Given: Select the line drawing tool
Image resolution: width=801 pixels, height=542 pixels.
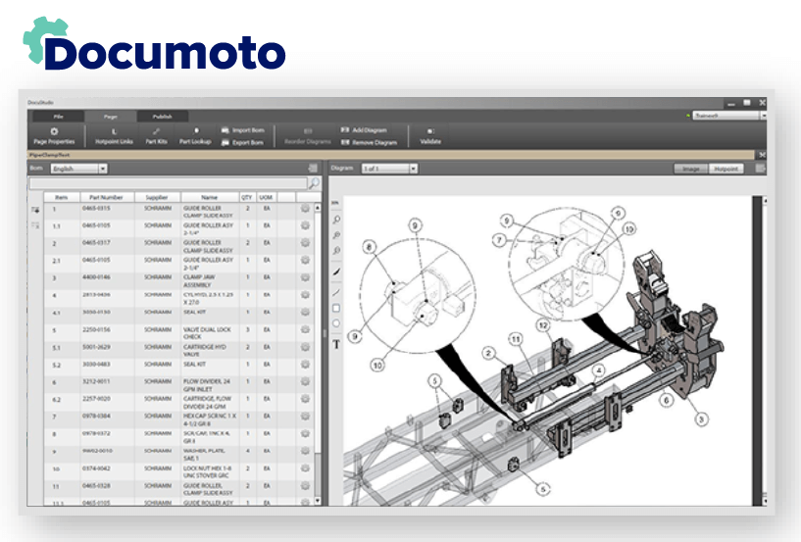Looking at the screenshot, I should point(336,292).
